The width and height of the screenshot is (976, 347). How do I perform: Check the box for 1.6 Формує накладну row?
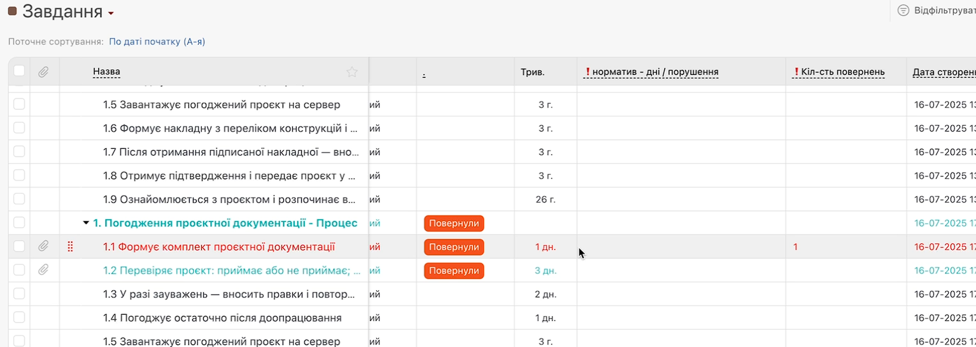click(19, 128)
